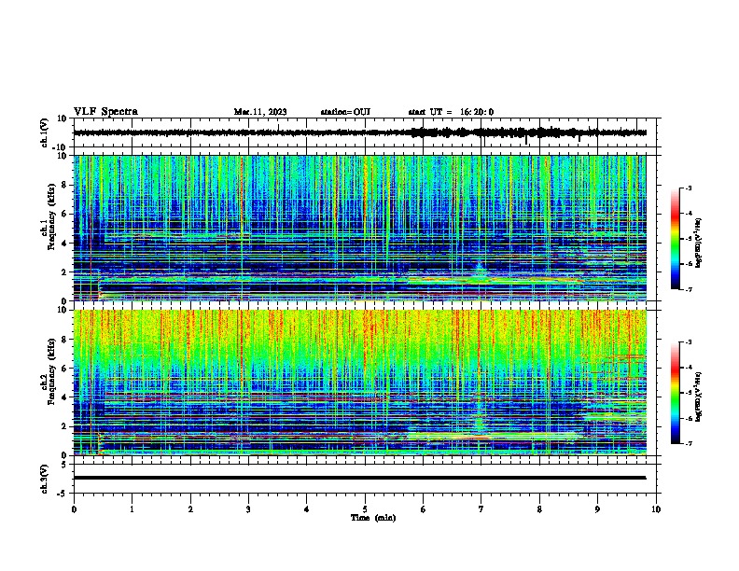Click the ch.1 spectrogram color scale bar
Screen dimensions: 739x571
pos(675,239)
